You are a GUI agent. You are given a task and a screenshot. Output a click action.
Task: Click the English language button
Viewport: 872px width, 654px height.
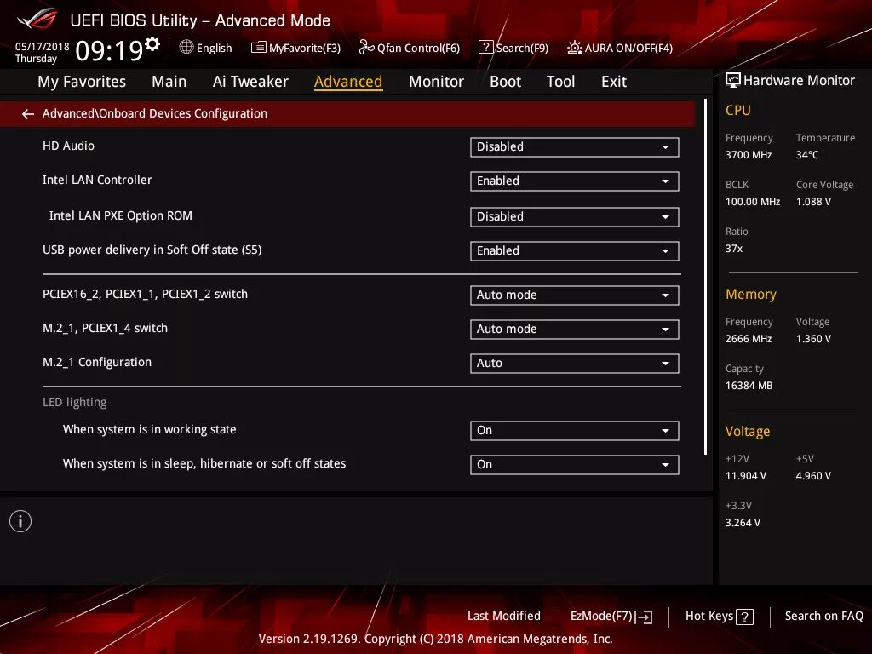[206, 48]
